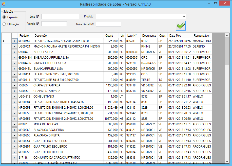The height and width of the screenshot is (166, 232).
Task: Expand row for product MP00557
Action: click(14, 41)
